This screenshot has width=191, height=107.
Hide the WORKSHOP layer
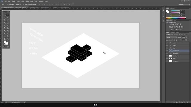pos(167,53)
